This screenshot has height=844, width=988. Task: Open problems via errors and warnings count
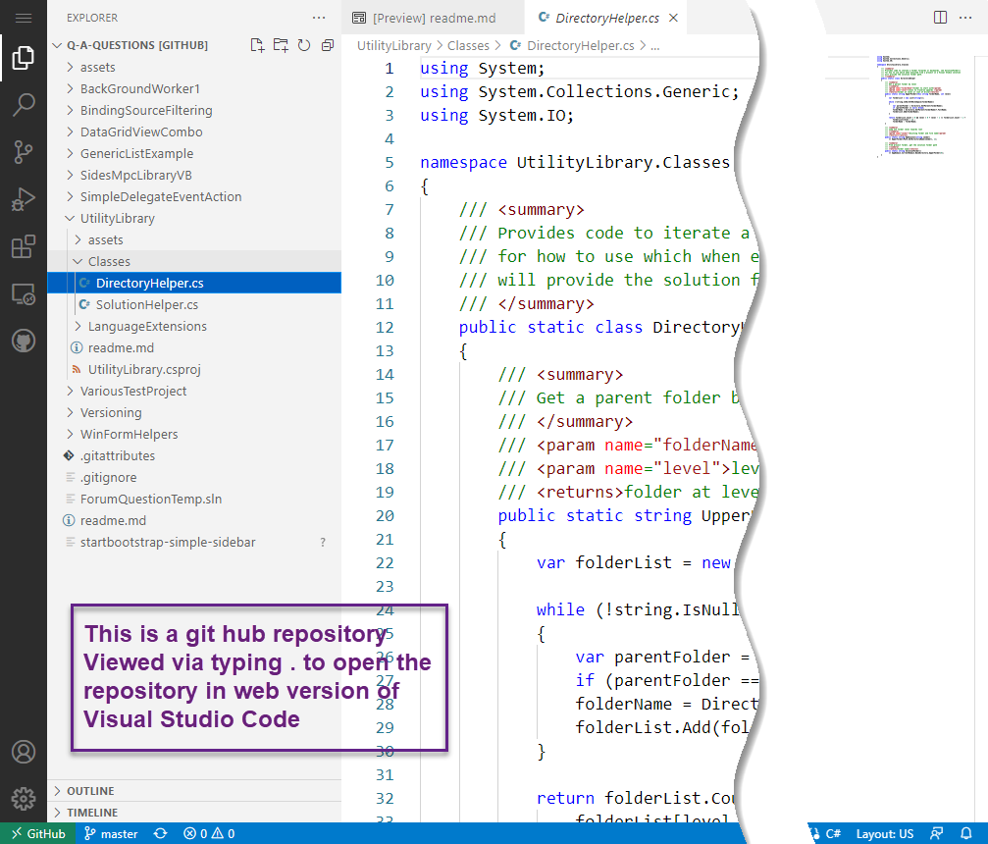click(209, 833)
